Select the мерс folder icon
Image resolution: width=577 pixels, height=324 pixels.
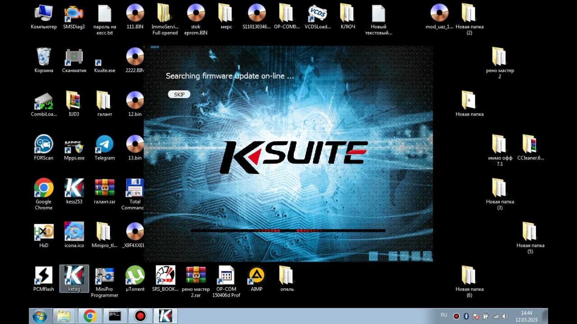(x=226, y=16)
